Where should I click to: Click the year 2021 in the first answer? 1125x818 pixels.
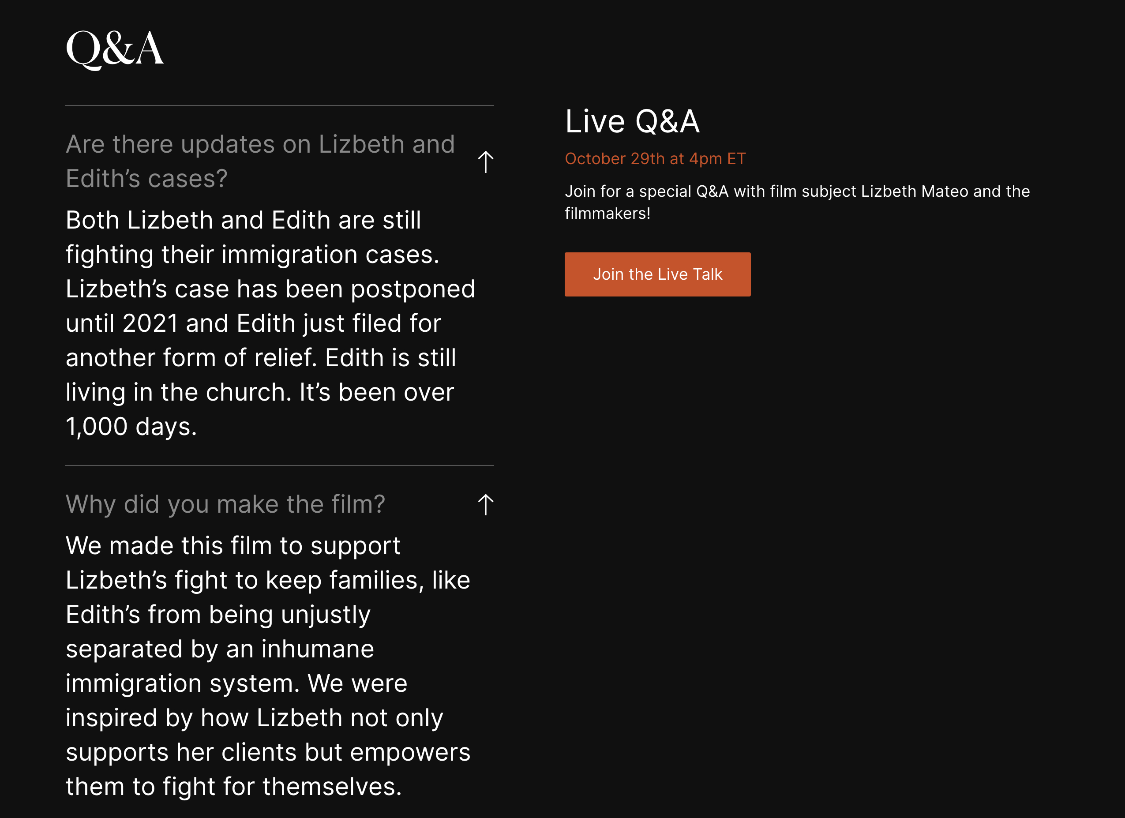point(150,323)
